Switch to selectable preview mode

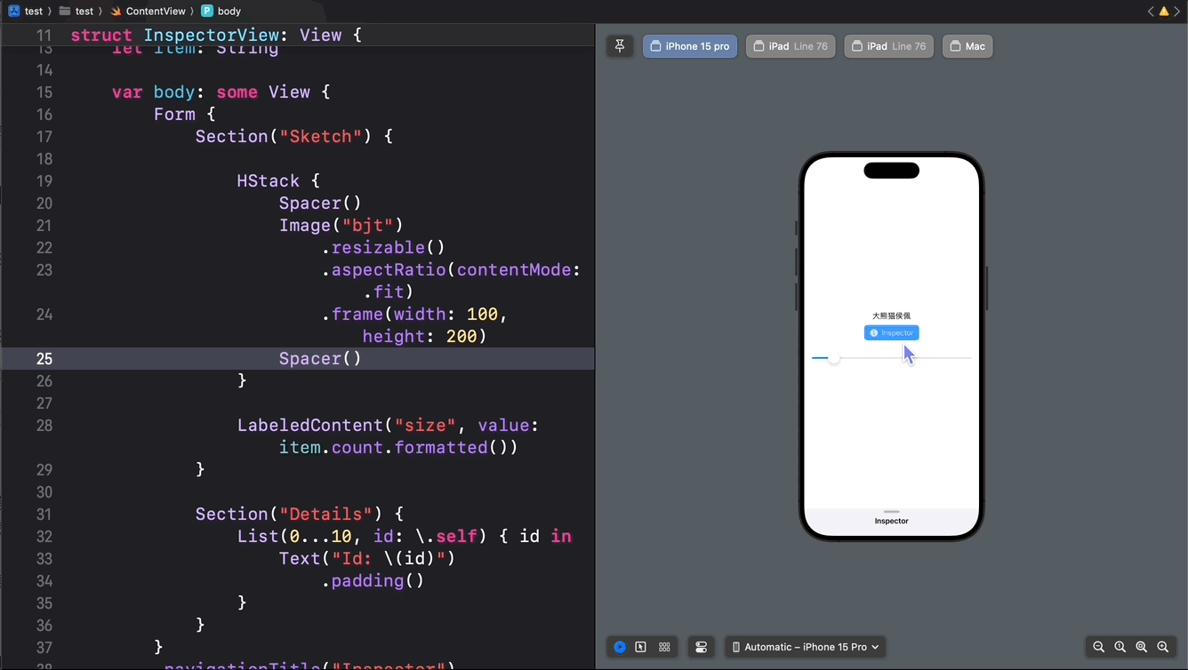coord(641,647)
